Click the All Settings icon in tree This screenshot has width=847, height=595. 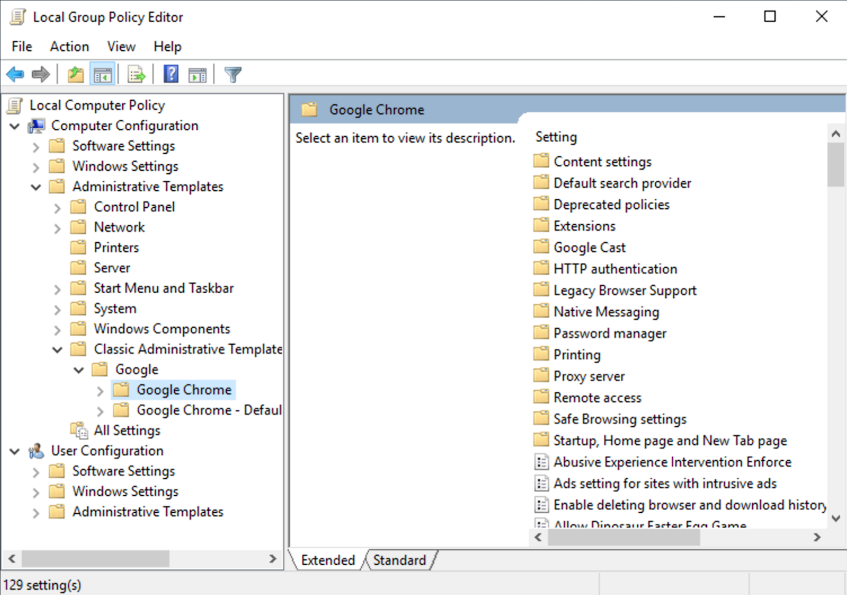(79, 431)
